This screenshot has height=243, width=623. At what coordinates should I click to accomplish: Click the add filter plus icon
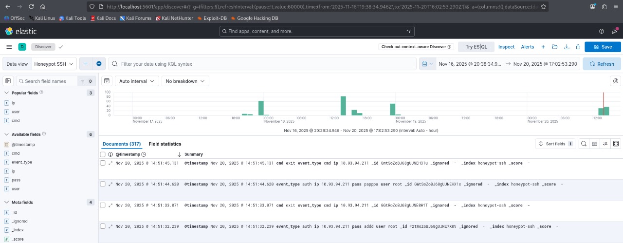click(x=99, y=64)
